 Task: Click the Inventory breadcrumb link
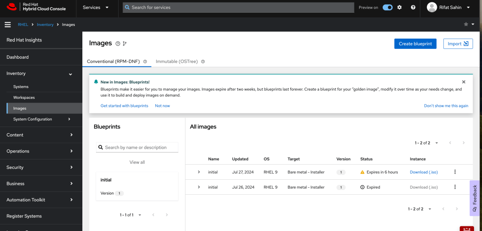coord(45,24)
